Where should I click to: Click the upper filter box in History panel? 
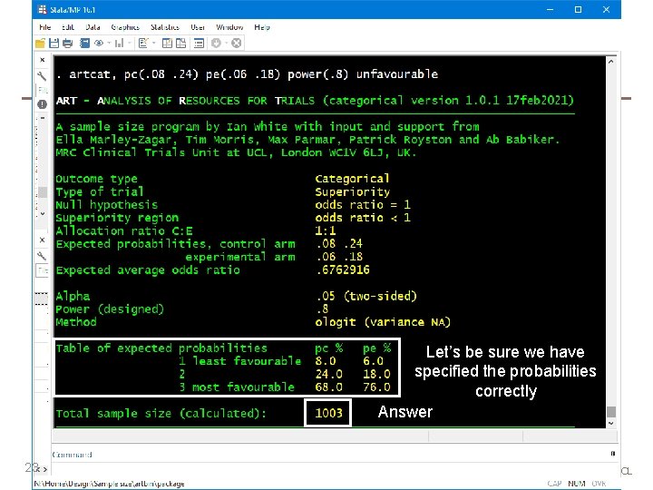point(43,90)
